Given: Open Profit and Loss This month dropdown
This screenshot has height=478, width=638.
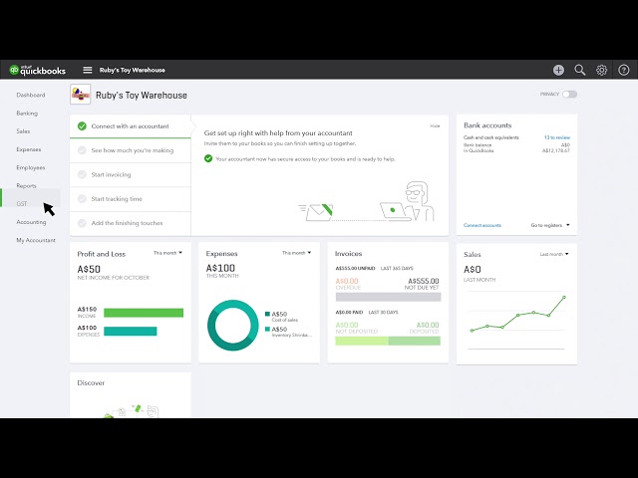Looking at the screenshot, I should (167, 253).
